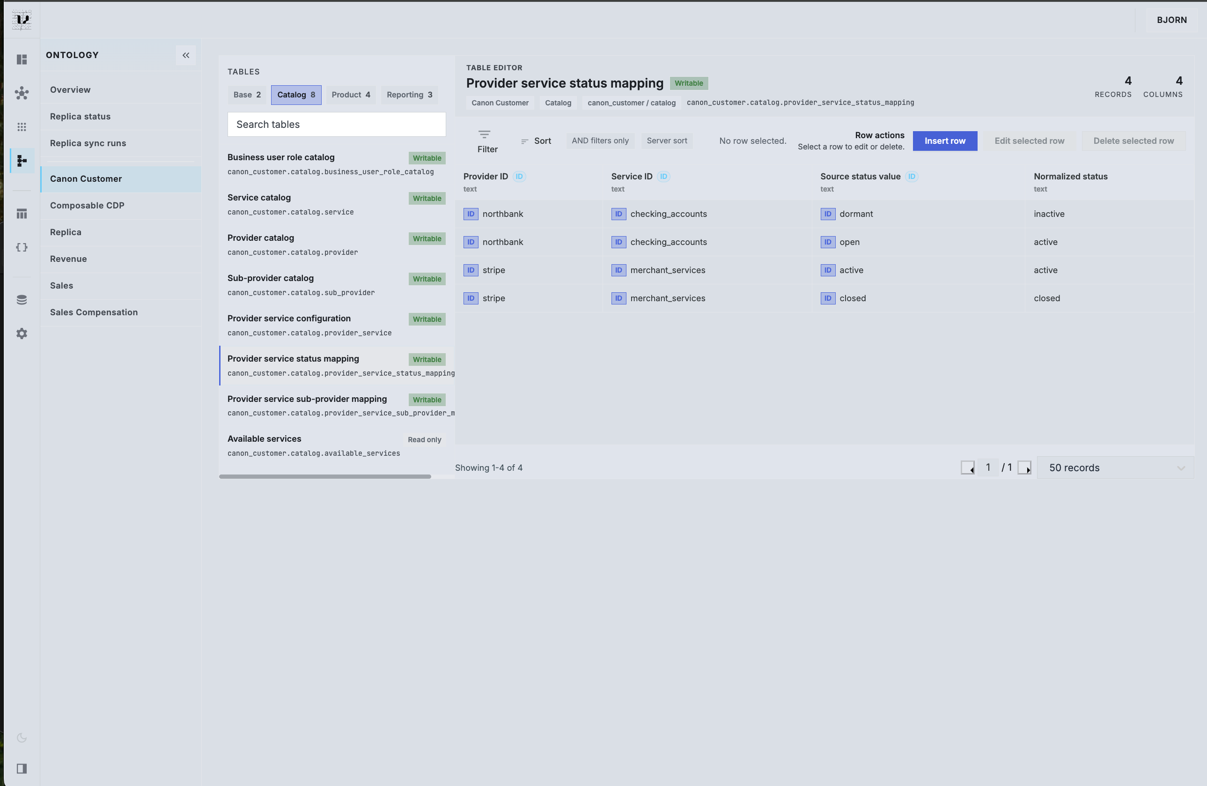Toggle dark mode with the moon icon
Image resolution: width=1207 pixels, height=786 pixels.
[22, 738]
